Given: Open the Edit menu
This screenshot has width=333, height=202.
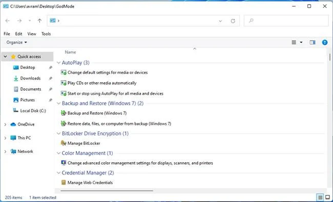Looking at the screenshot, I should (x=18, y=34).
